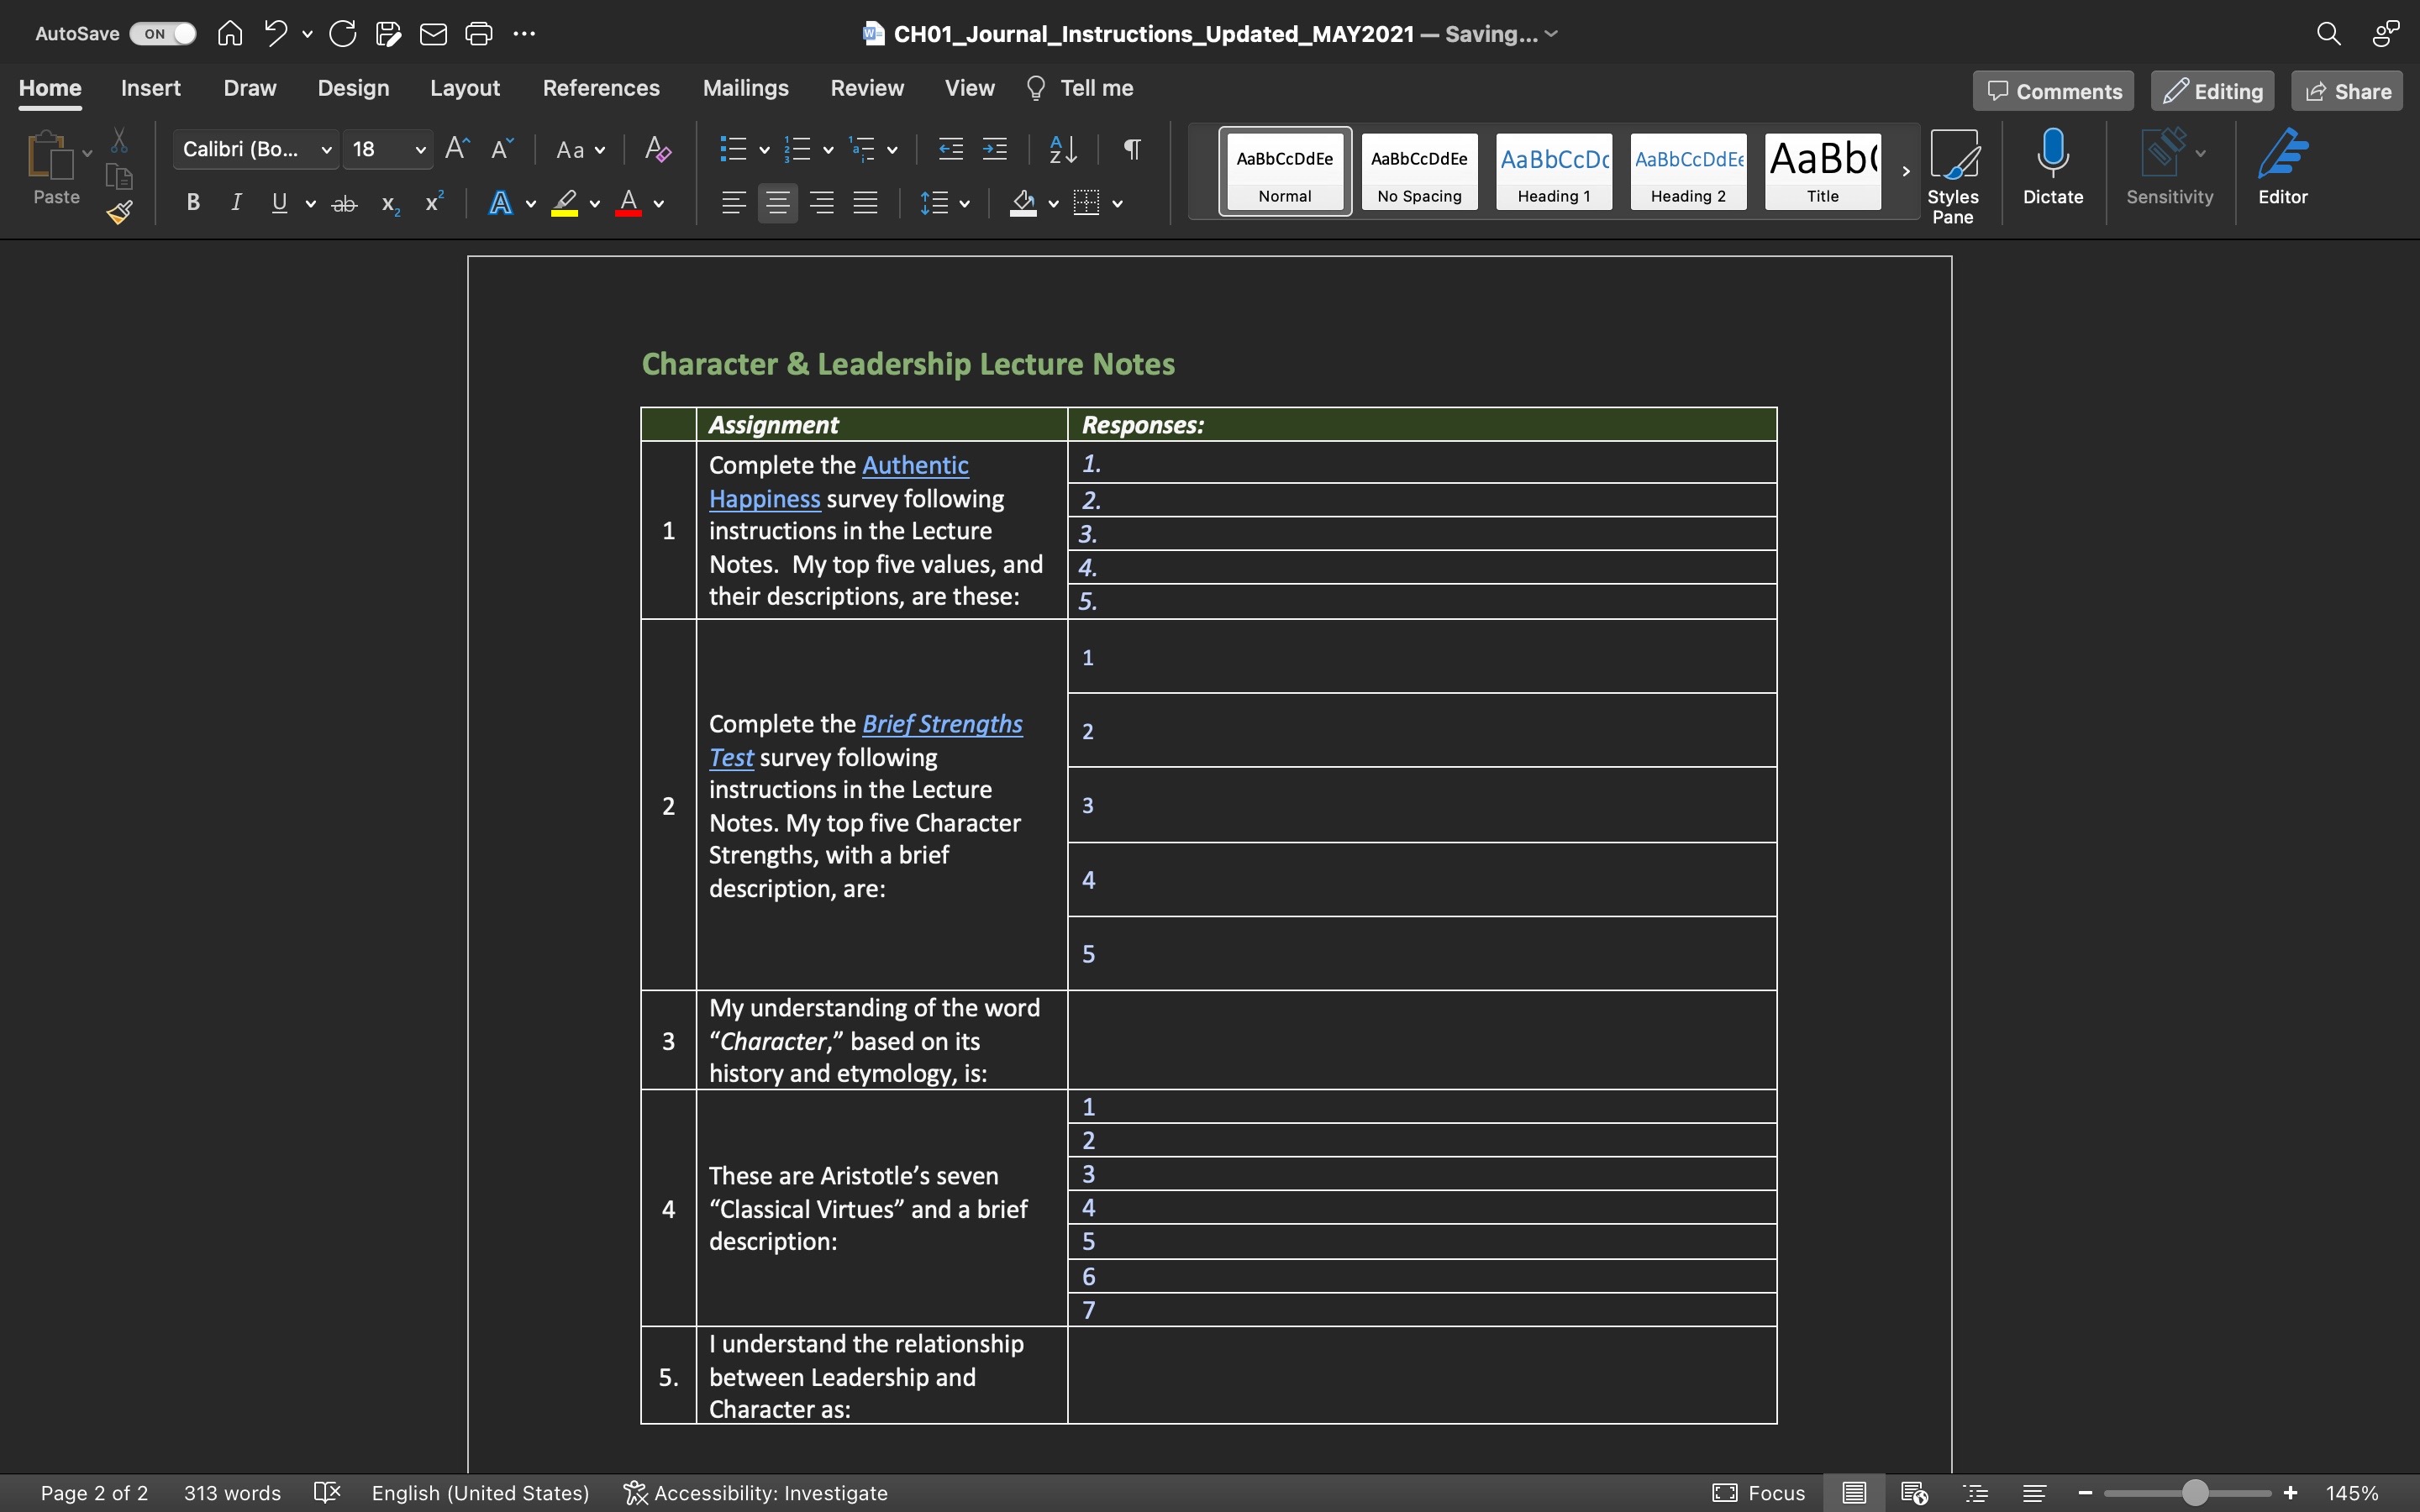Click the Clear All Formatting icon

tap(657, 150)
